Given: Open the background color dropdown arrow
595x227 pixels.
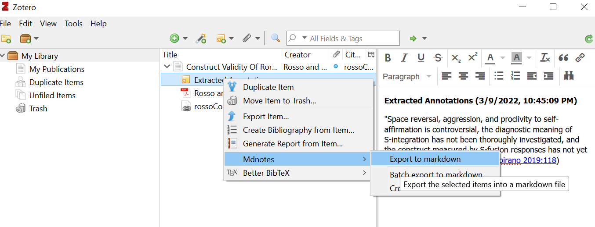Looking at the screenshot, I should (529, 58).
